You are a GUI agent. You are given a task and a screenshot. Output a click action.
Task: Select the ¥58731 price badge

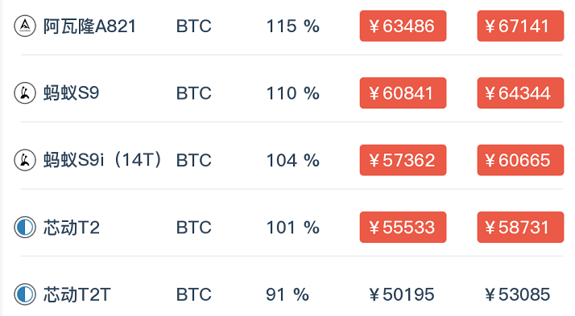pyautogui.click(x=520, y=227)
